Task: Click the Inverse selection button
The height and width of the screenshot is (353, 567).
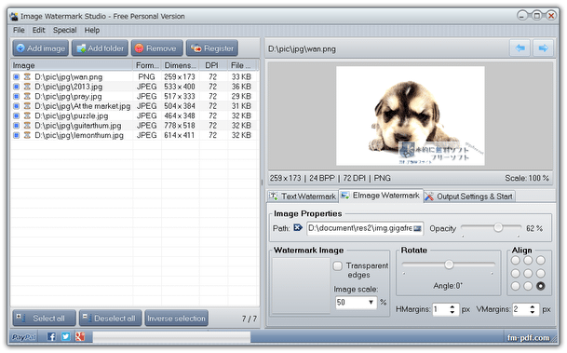Action: pos(177,319)
